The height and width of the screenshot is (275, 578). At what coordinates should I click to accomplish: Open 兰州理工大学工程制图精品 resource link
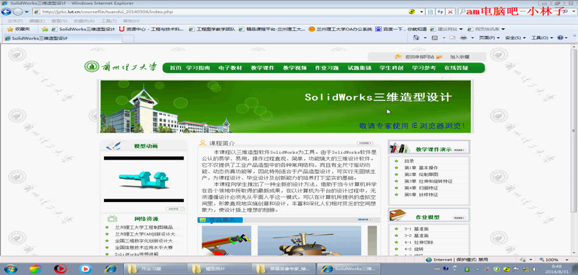[146, 228]
